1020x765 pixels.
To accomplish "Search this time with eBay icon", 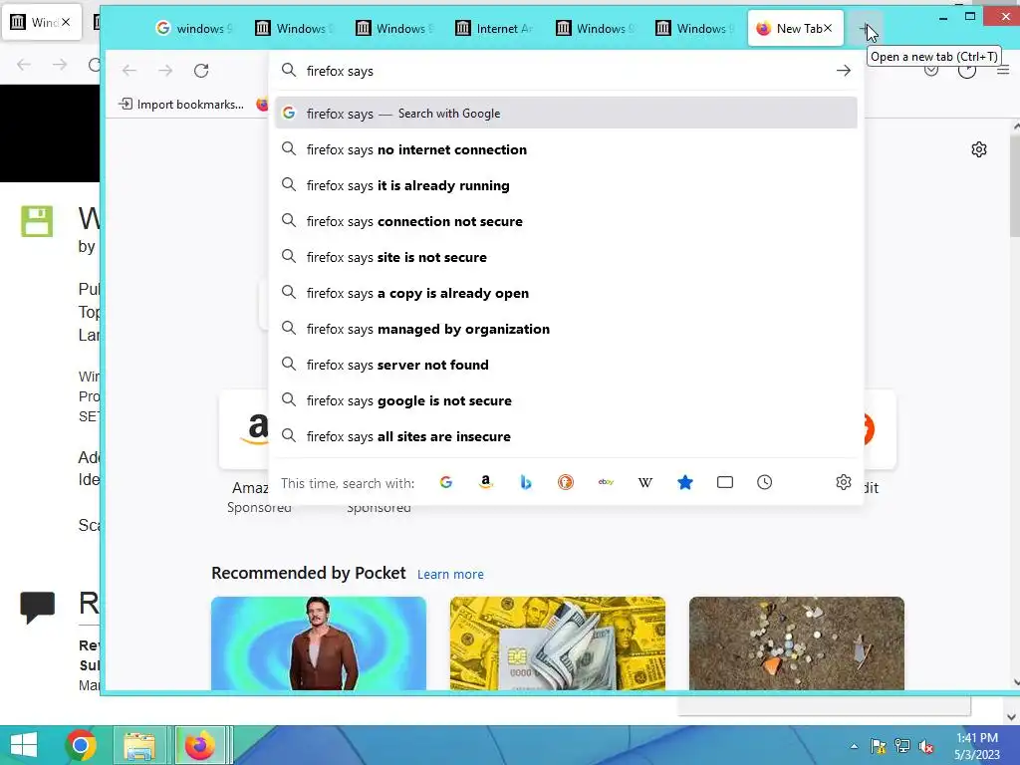I will tap(606, 482).
